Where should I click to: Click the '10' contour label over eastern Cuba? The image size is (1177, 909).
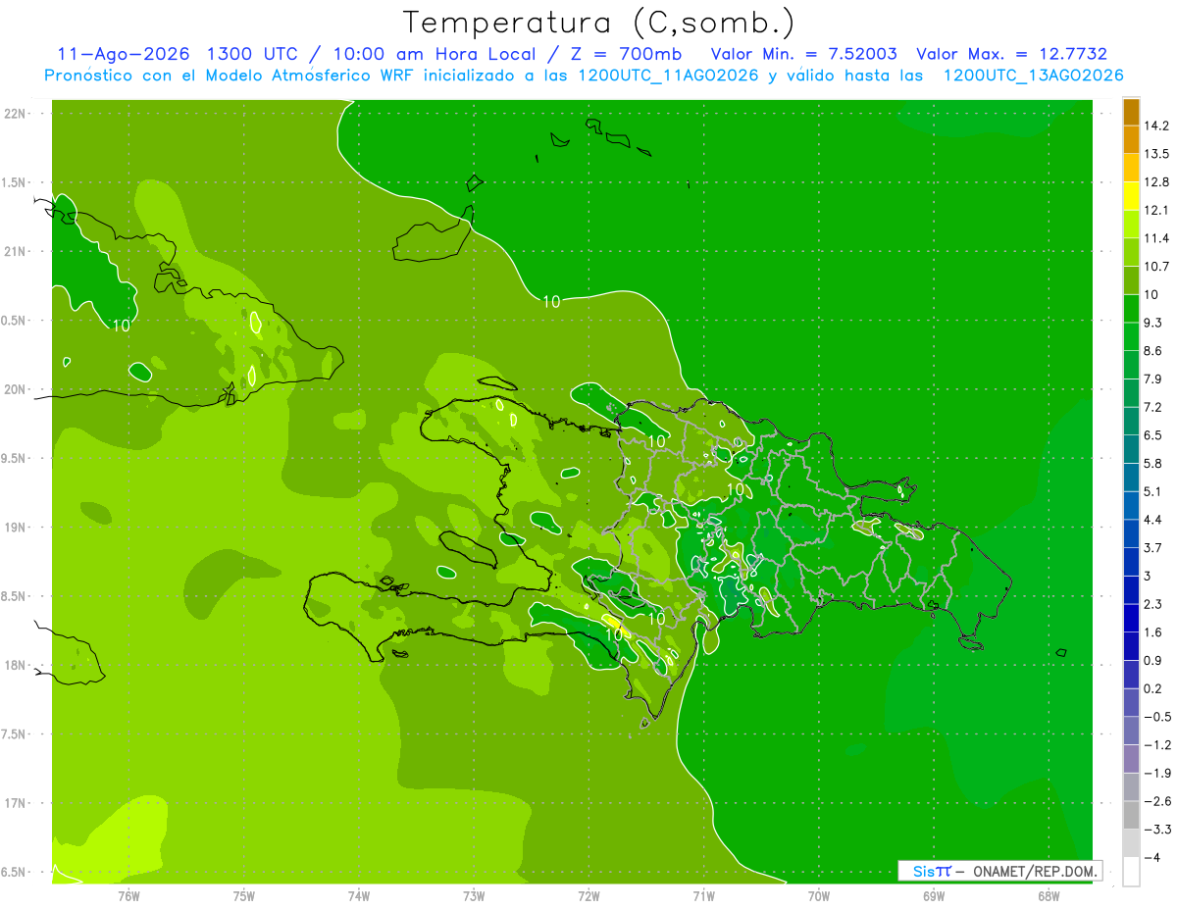pos(122,326)
